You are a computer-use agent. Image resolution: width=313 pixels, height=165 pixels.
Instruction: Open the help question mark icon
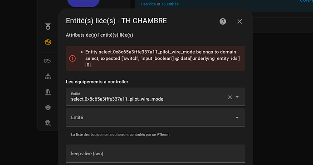(x=223, y=21)
